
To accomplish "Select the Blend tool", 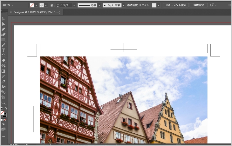I will [x=3, y=92].
